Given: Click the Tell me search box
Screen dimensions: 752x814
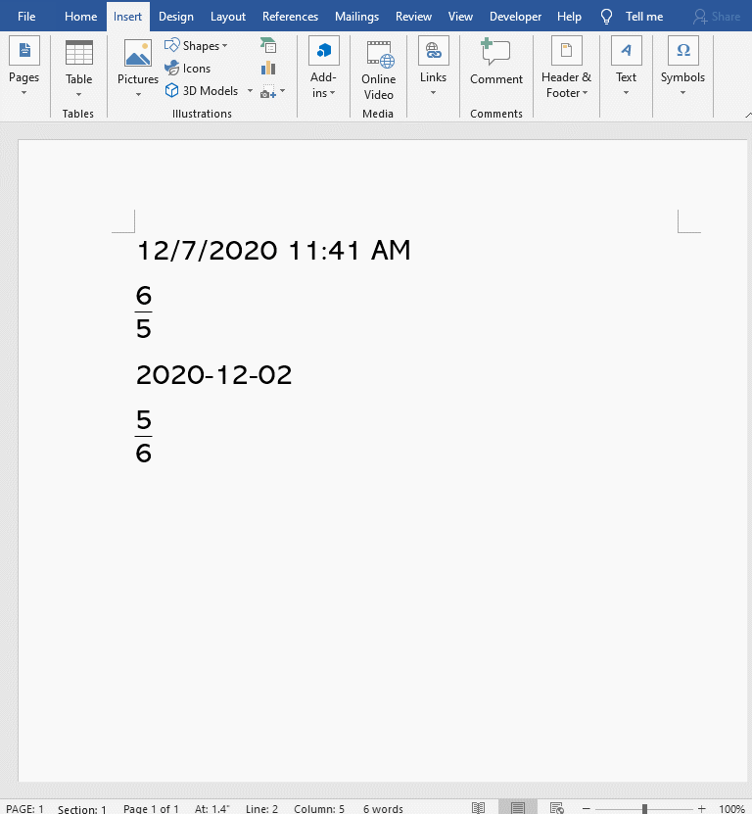Looking at the screenshot, I should point(644,17).
